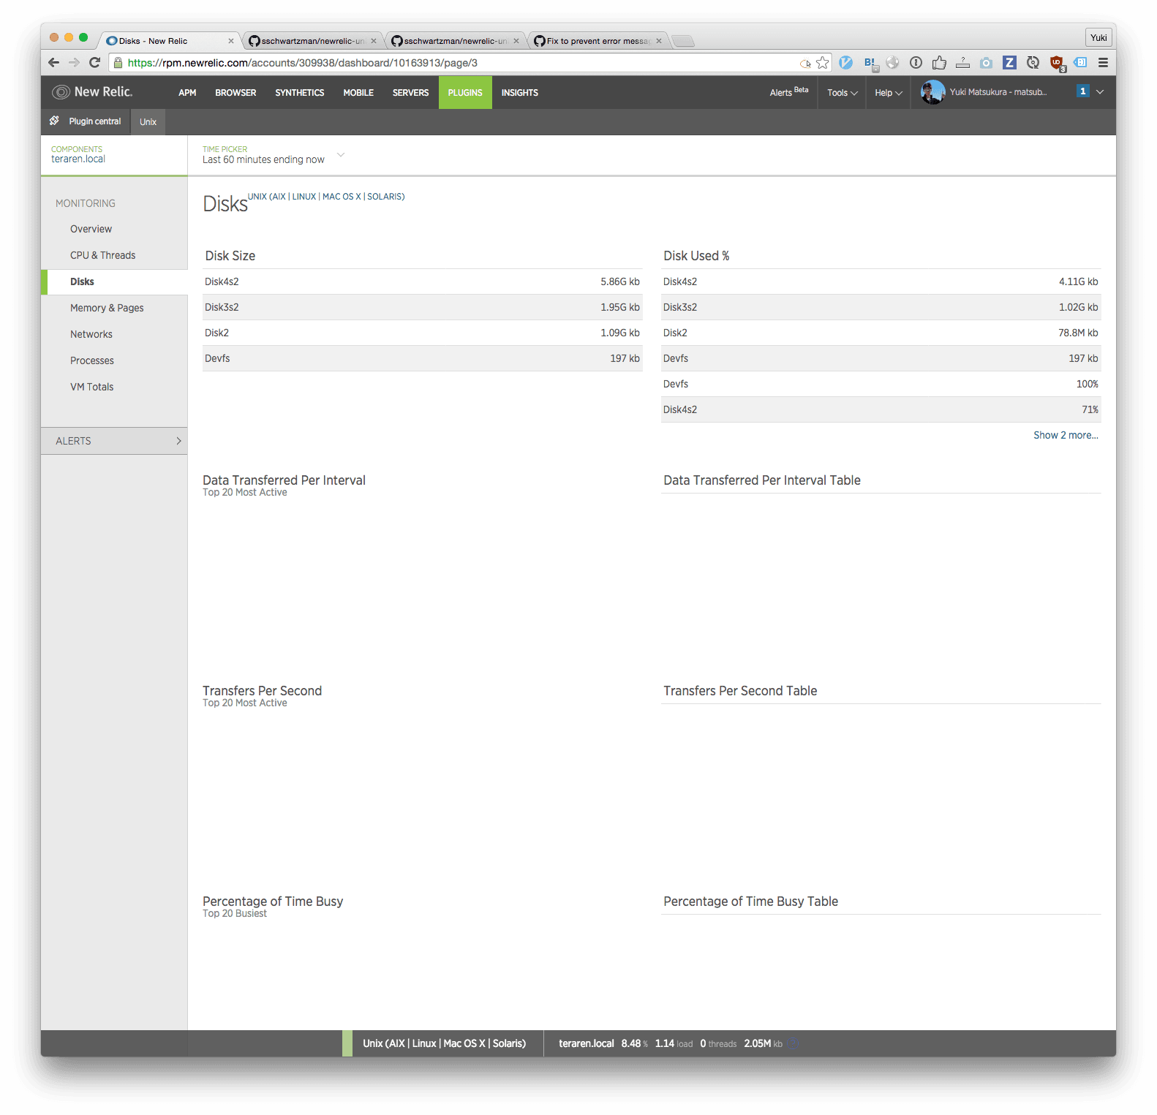This screenshot has height=1115, width=1157.
Task: Click the New Relic logo icon
Action: 61,92
